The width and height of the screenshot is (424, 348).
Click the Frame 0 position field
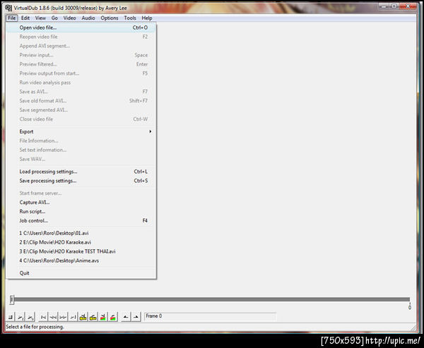pyautogui.click(x=211, y=316)
